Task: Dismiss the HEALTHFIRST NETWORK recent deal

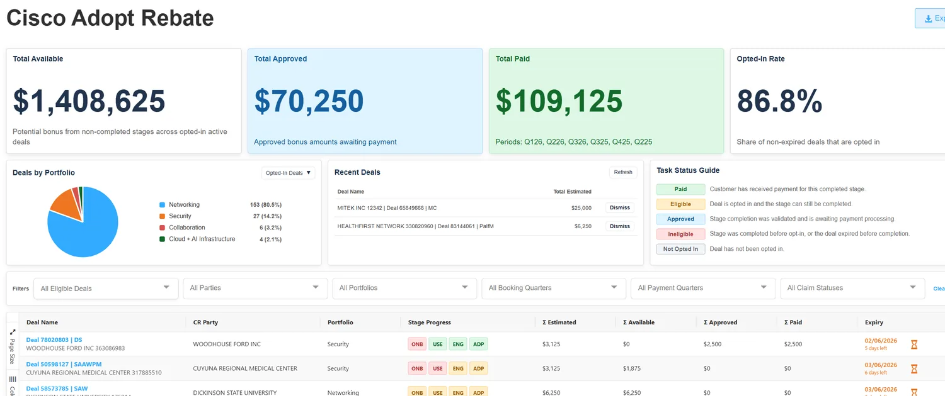Action: tap(620, 226)
